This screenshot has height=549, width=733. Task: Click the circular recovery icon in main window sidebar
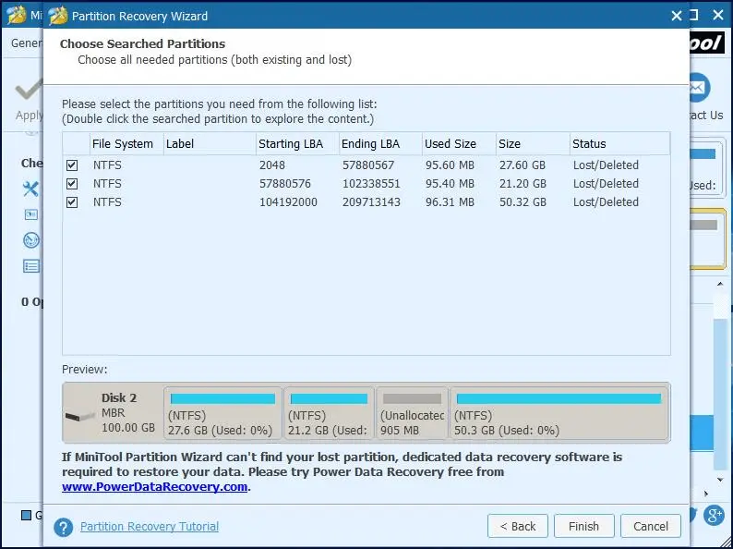(x=31, y=240)
